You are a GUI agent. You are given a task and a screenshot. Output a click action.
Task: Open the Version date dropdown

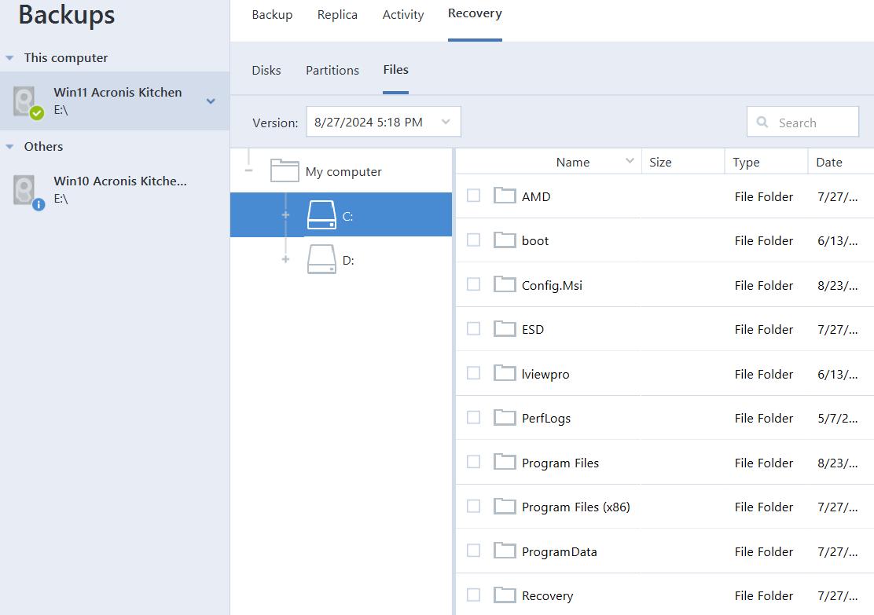[x=383, y=122]
